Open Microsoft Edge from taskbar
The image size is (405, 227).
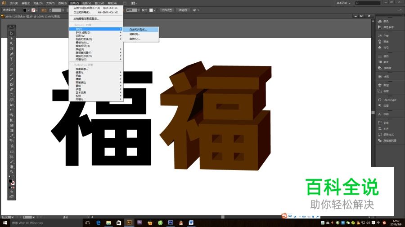pyautogui.click(x=98, y=223)
